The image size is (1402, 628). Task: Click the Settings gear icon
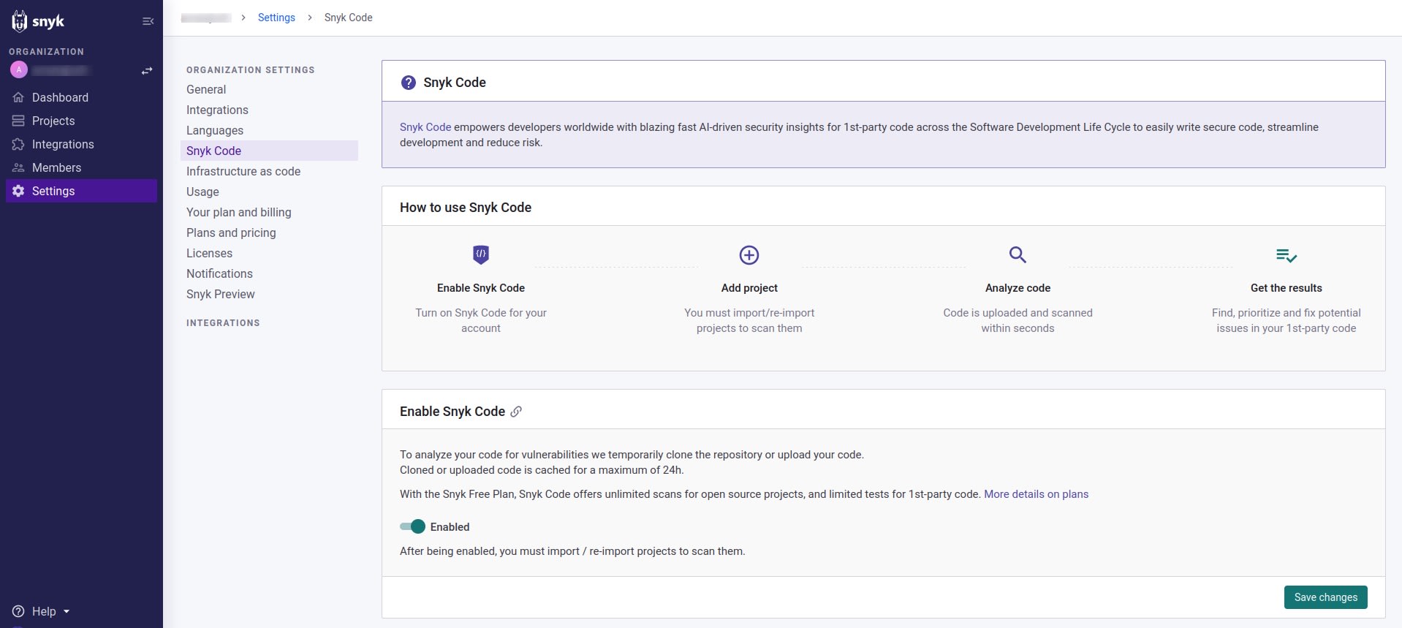[18, 191]
